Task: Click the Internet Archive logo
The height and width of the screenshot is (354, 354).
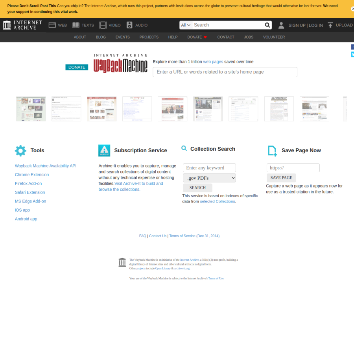Action: (x=22, y=25)
